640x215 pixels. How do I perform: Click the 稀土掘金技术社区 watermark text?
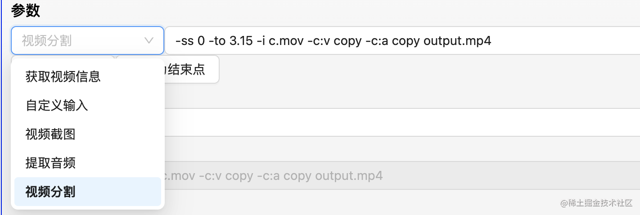tap(597, 203)
